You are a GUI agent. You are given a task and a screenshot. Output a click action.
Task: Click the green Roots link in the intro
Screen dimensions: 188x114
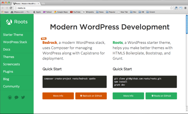click(118, 43)
